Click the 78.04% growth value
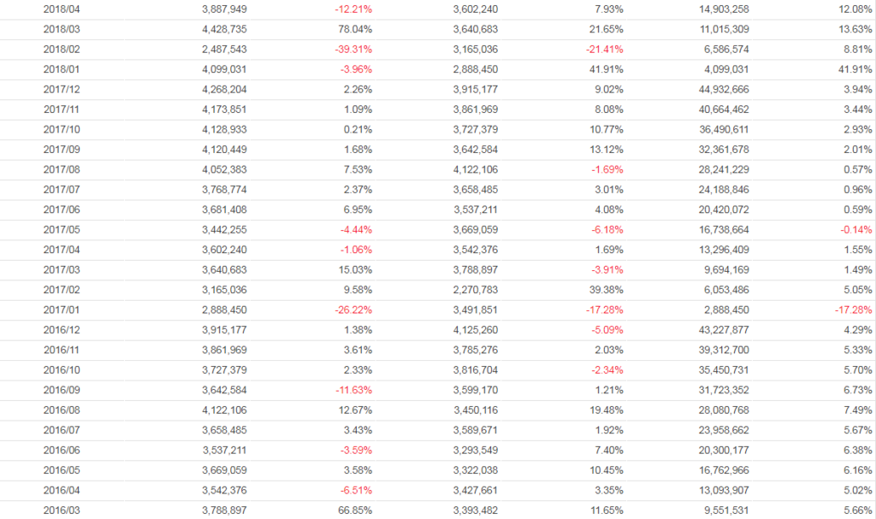 [354, 29]
